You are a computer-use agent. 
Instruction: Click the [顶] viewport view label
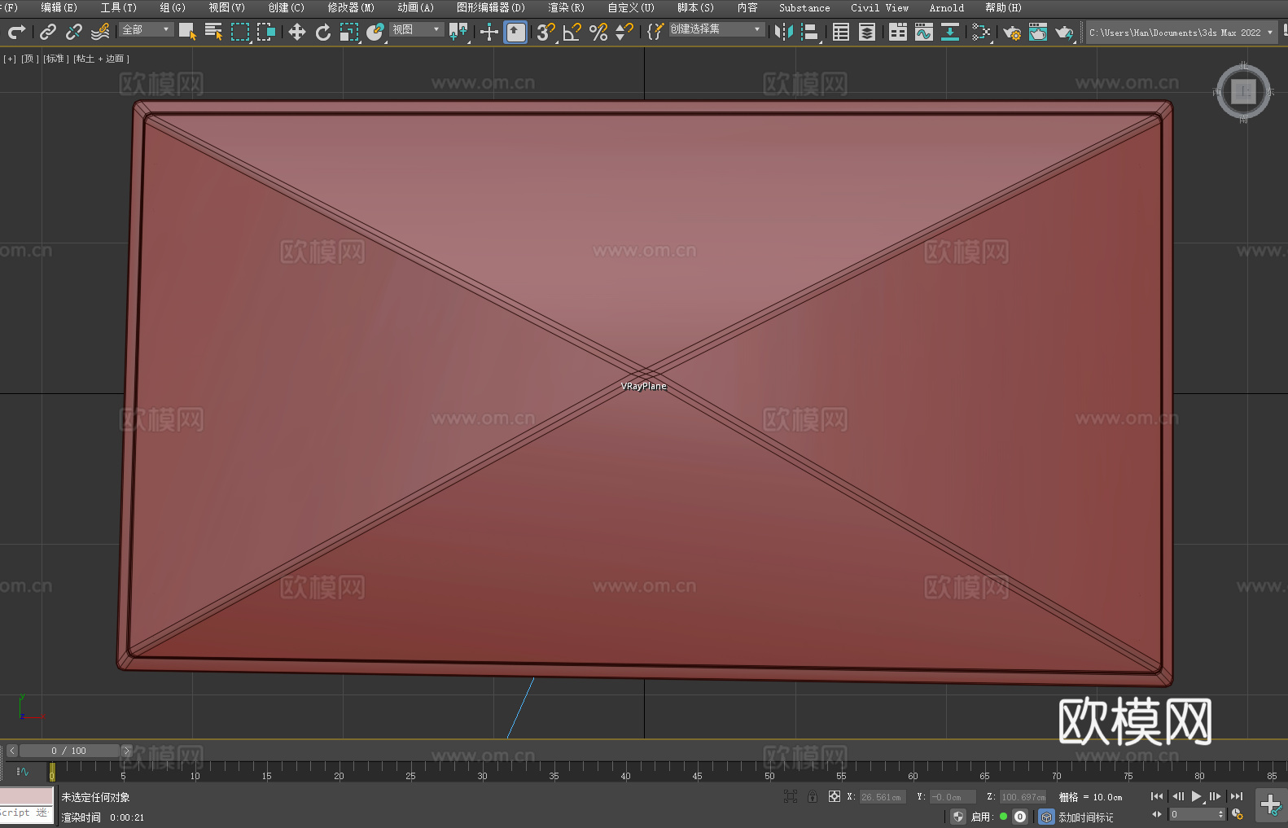tap(29, 59)
